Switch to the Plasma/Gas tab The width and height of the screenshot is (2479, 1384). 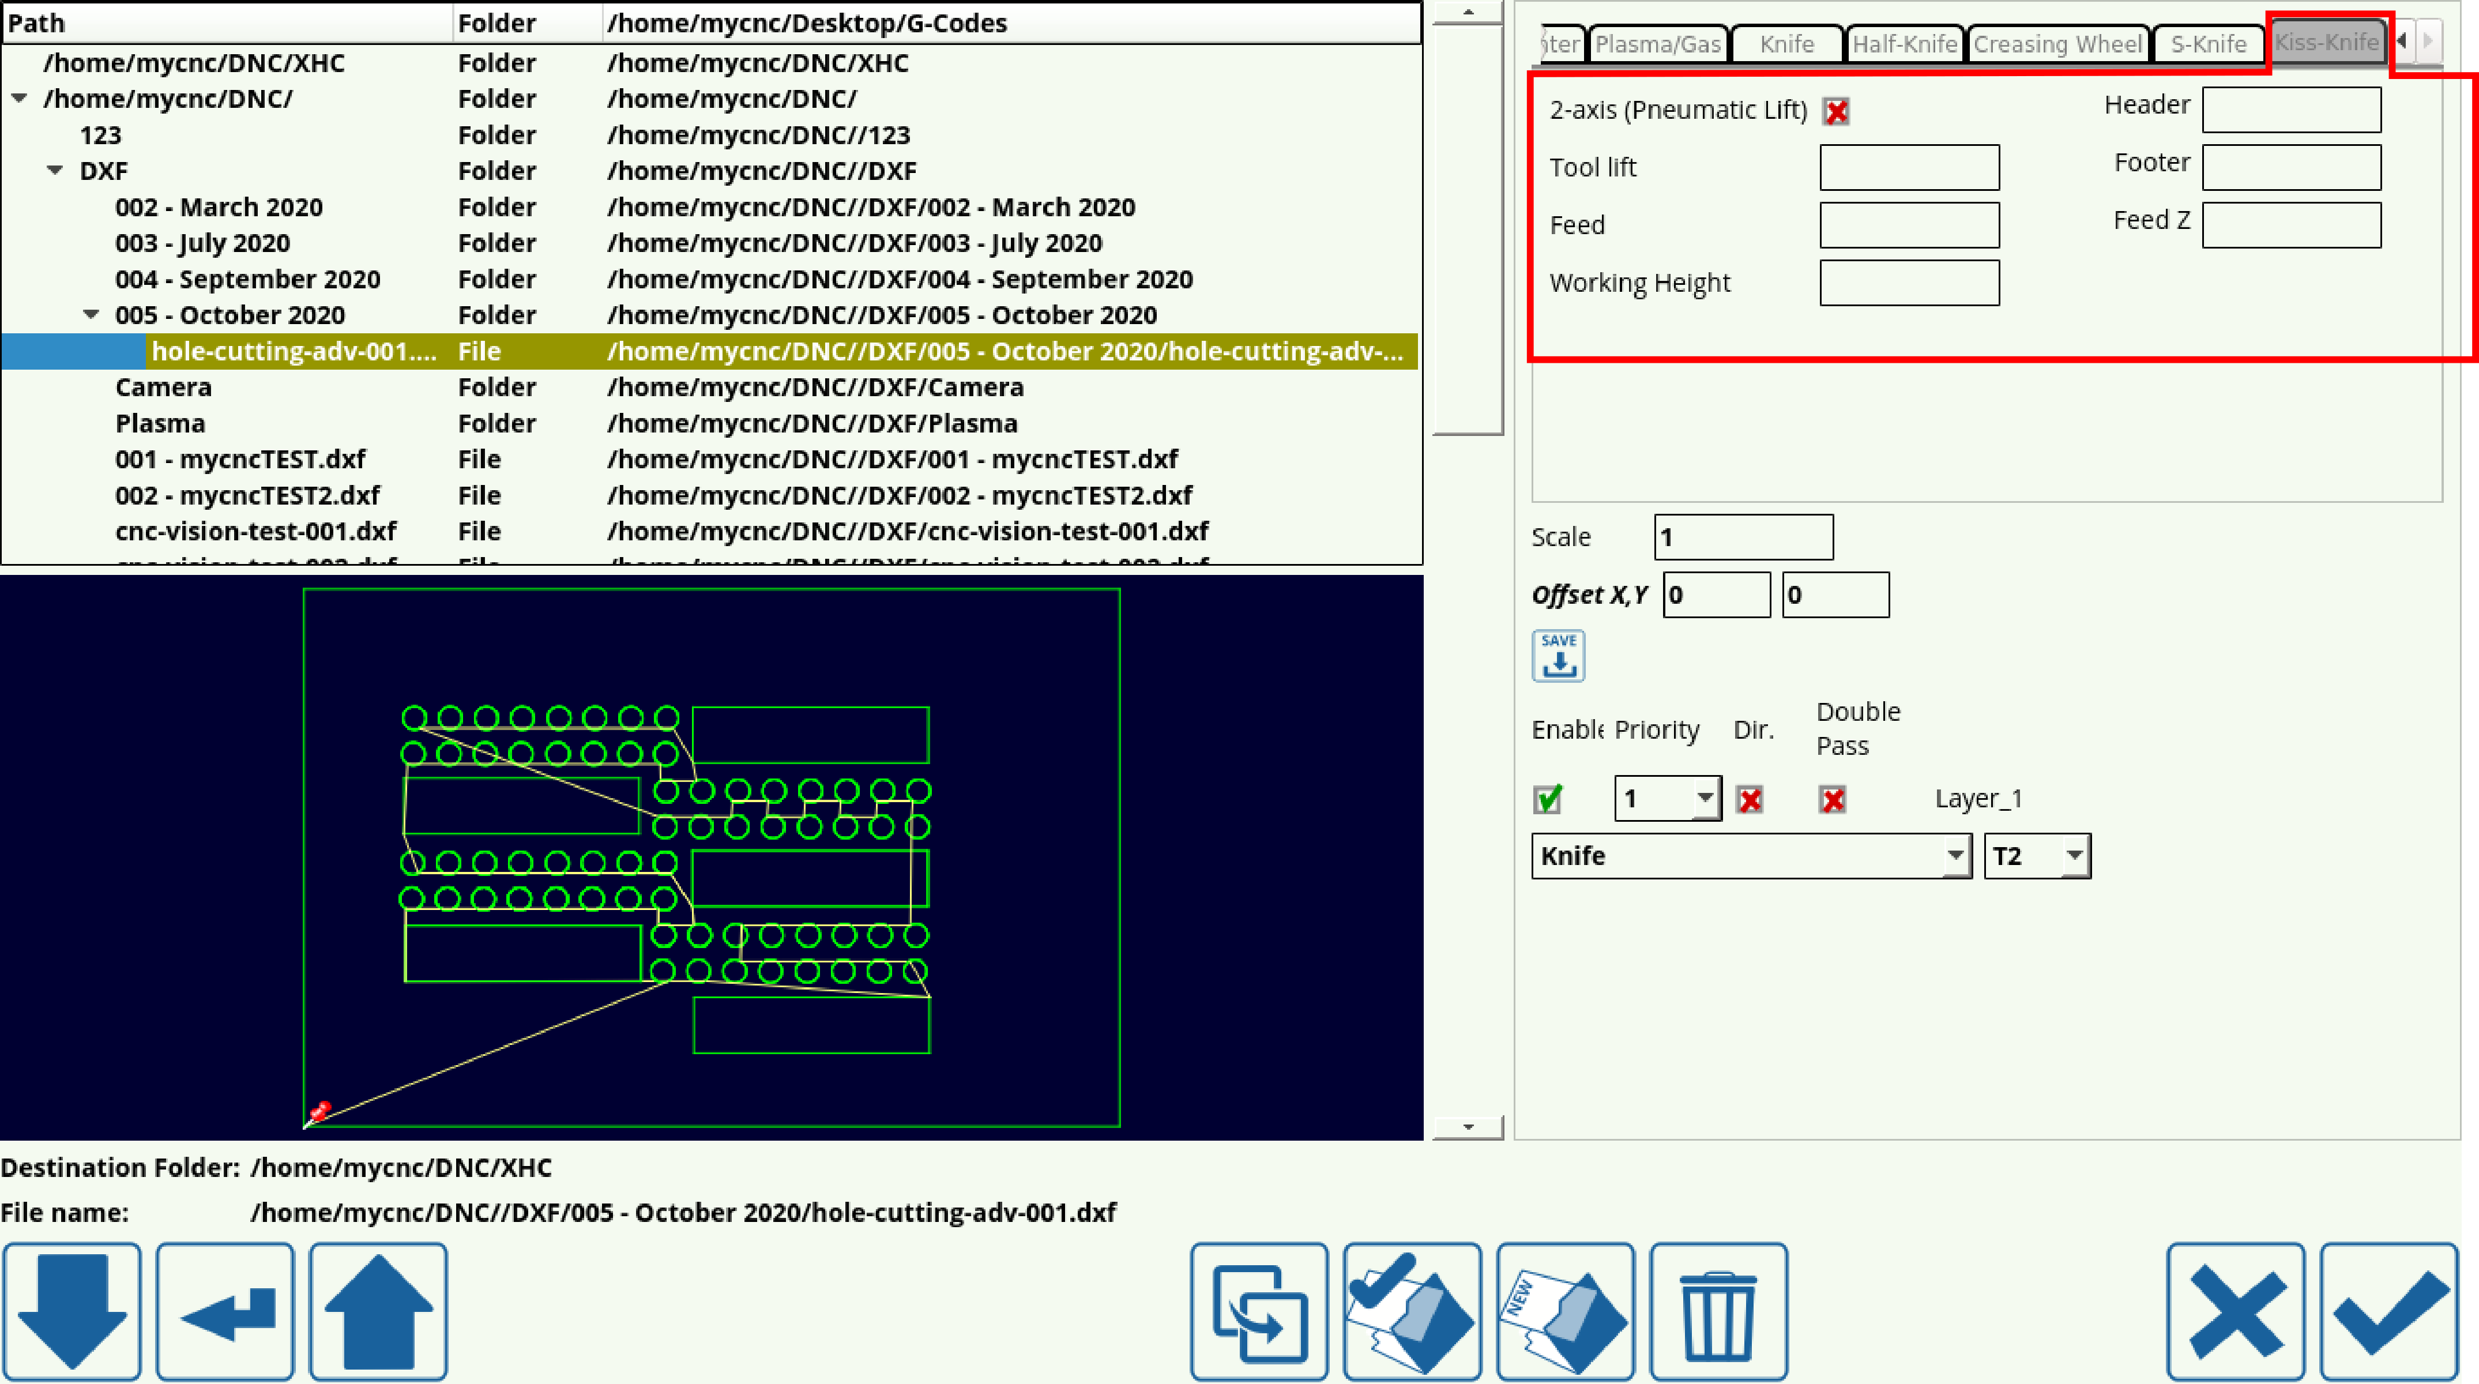1657,44
